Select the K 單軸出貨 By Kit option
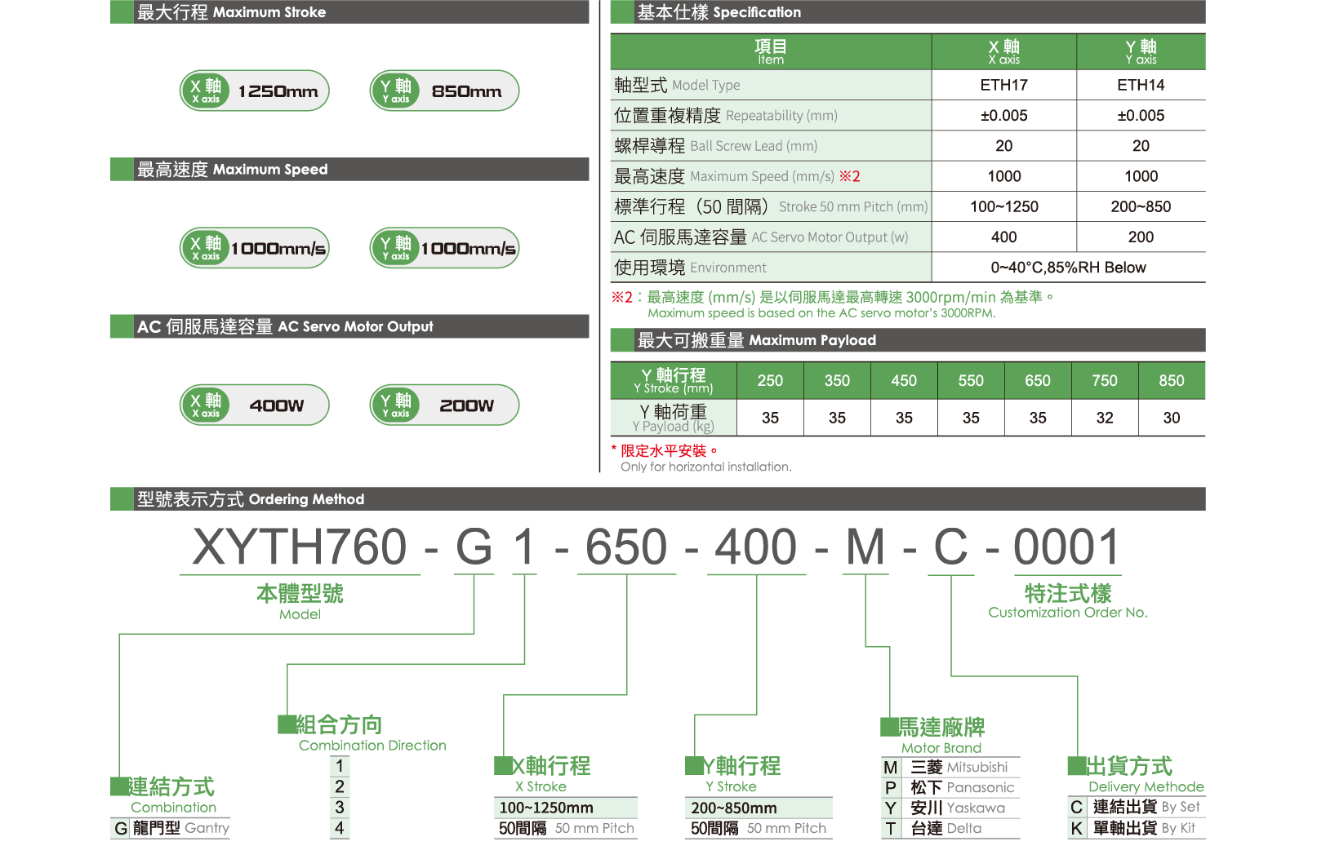This screenshot has height=859, width=1317. (1137, 828)
